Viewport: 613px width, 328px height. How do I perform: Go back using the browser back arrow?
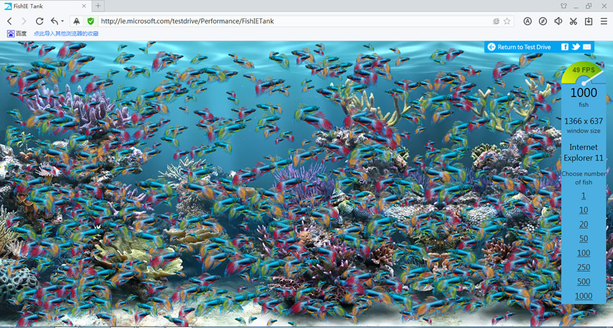click(10, 21)
